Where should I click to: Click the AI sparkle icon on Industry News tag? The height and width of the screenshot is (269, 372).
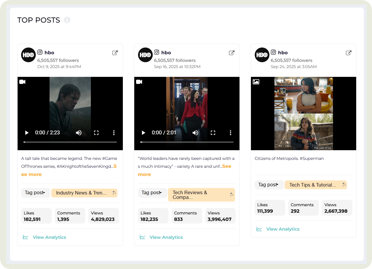pos(114,193)
